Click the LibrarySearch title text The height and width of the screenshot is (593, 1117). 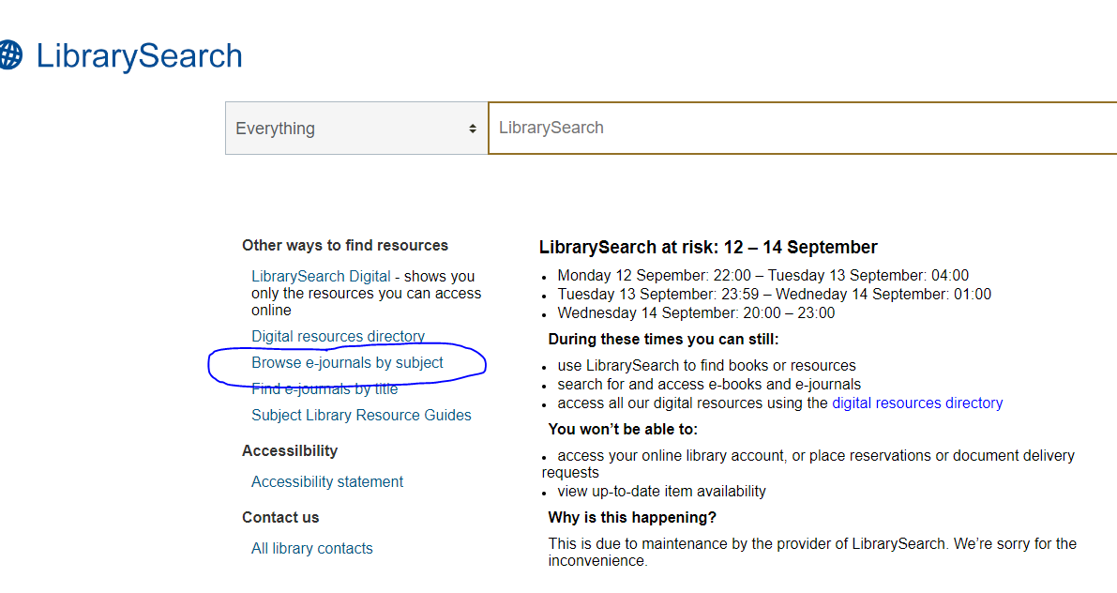coord(139,56)
